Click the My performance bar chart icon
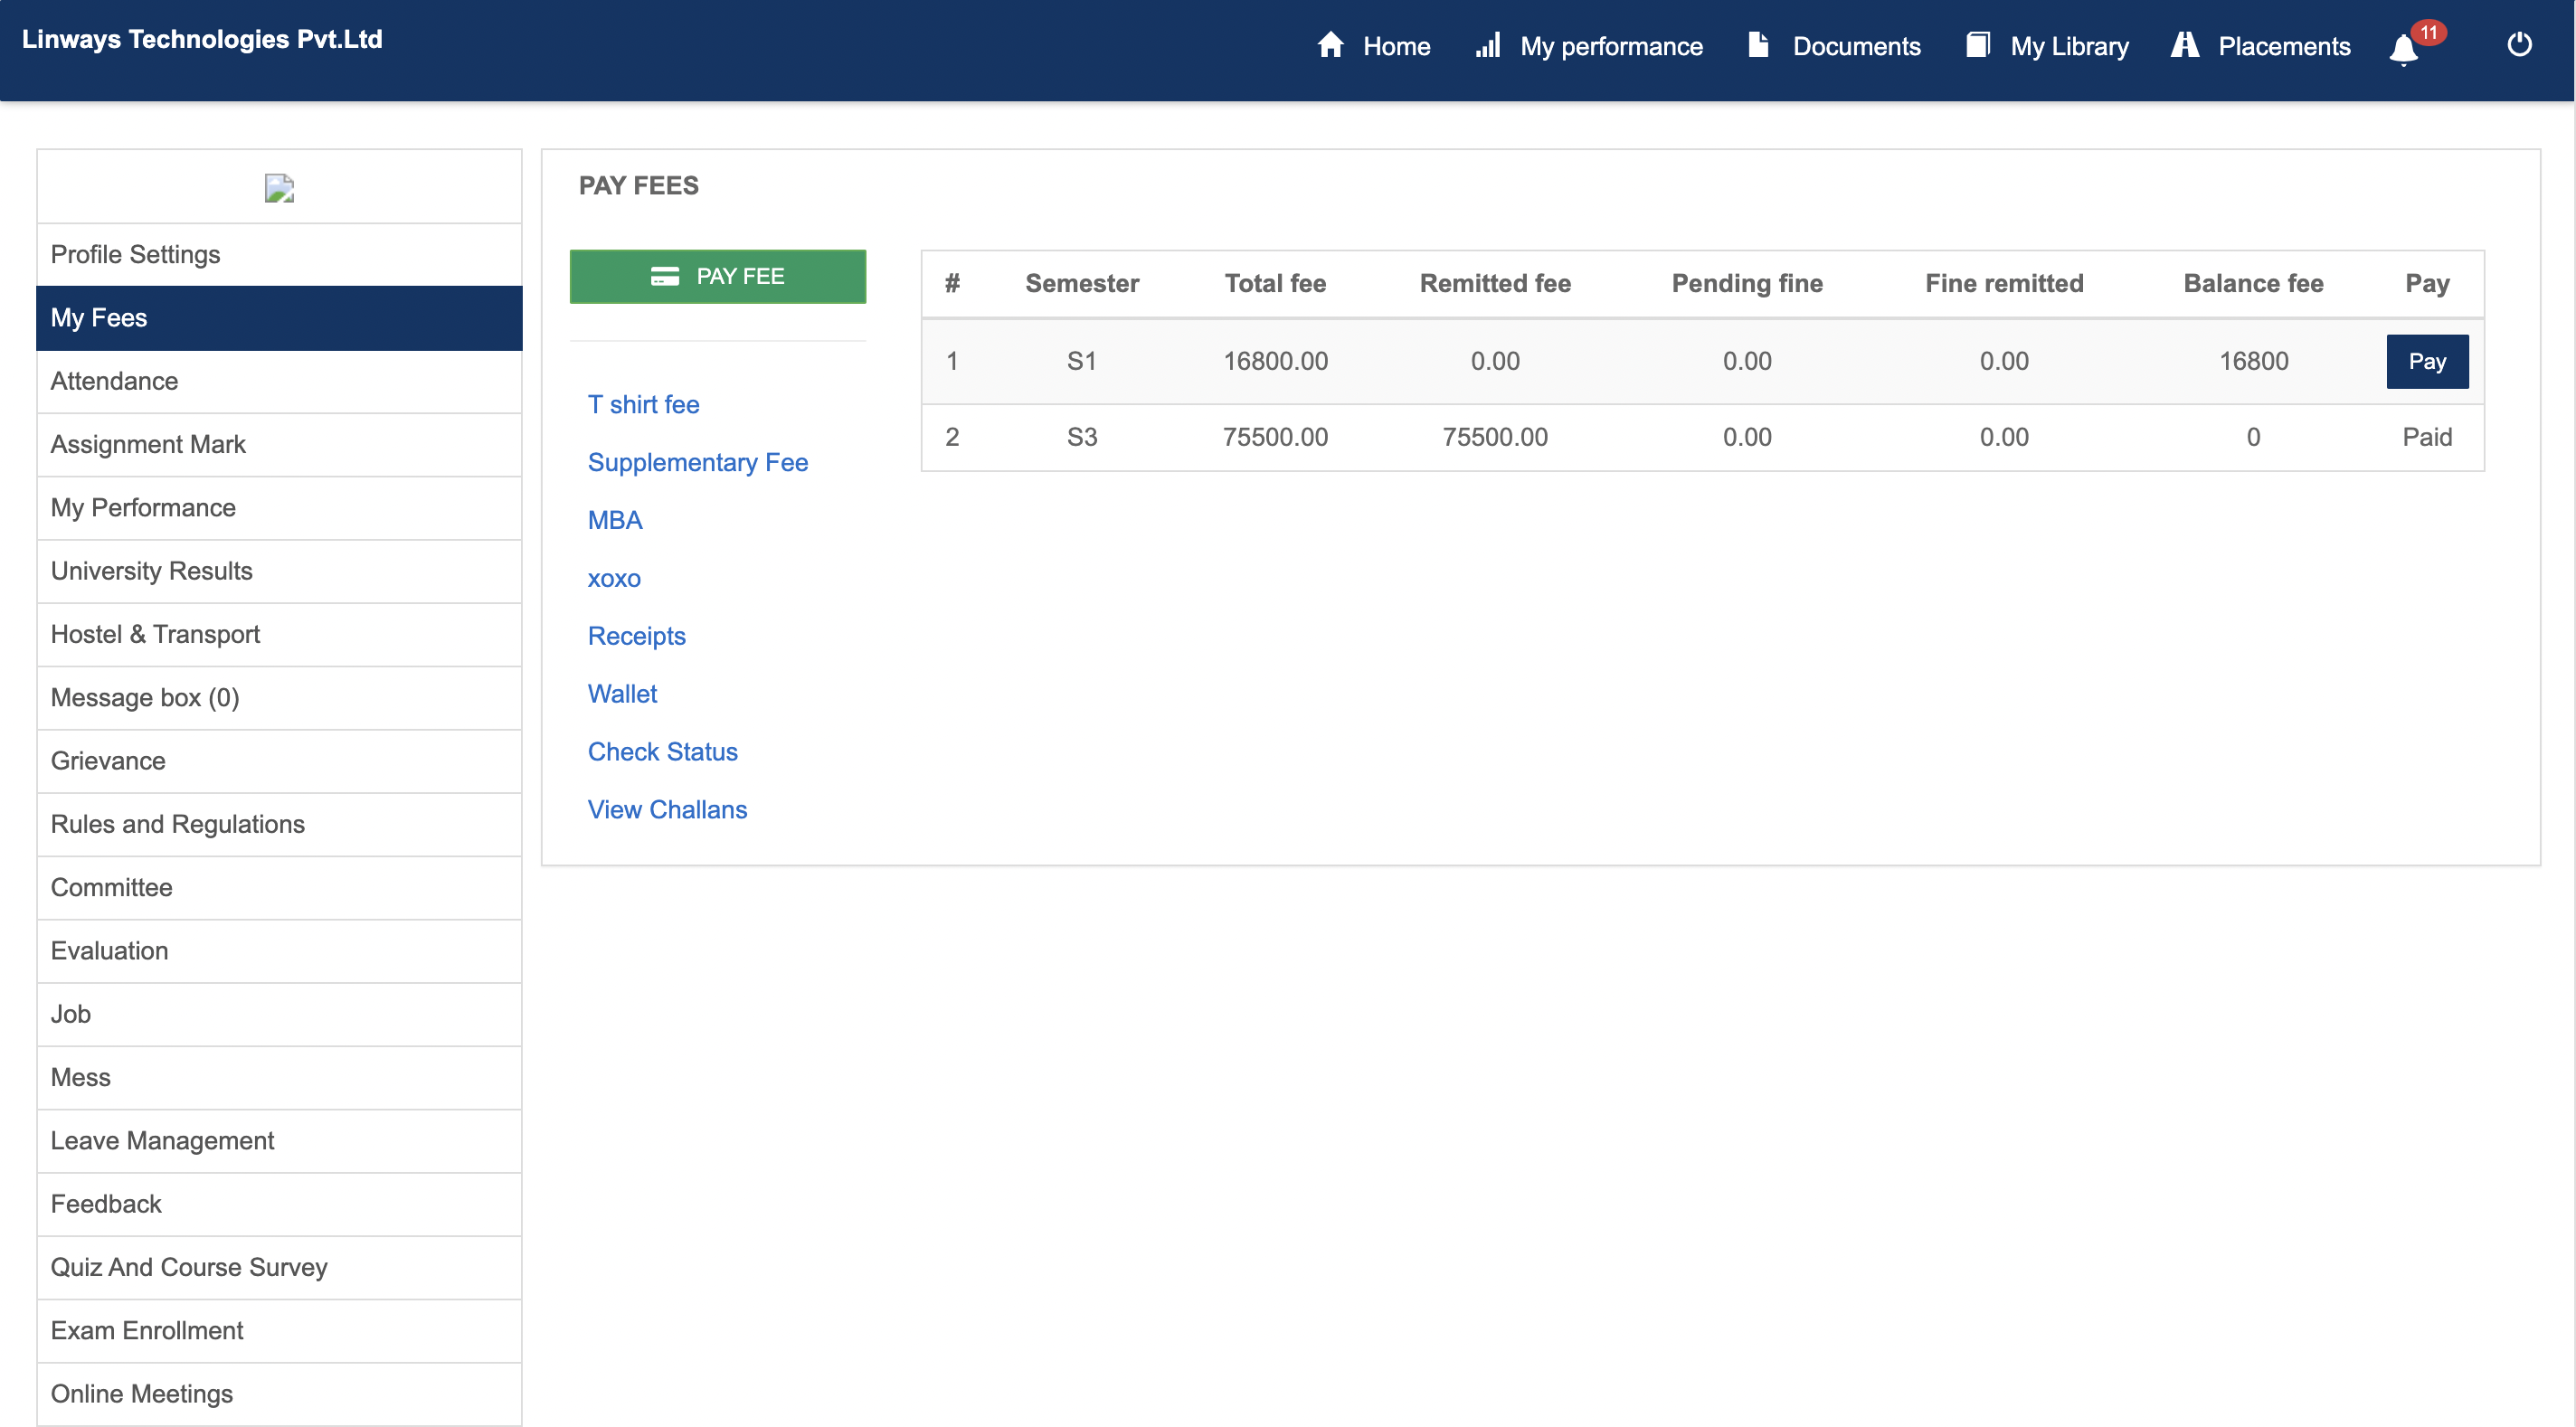The height and width of the screenshot is (1427, 2576). 1488,45
